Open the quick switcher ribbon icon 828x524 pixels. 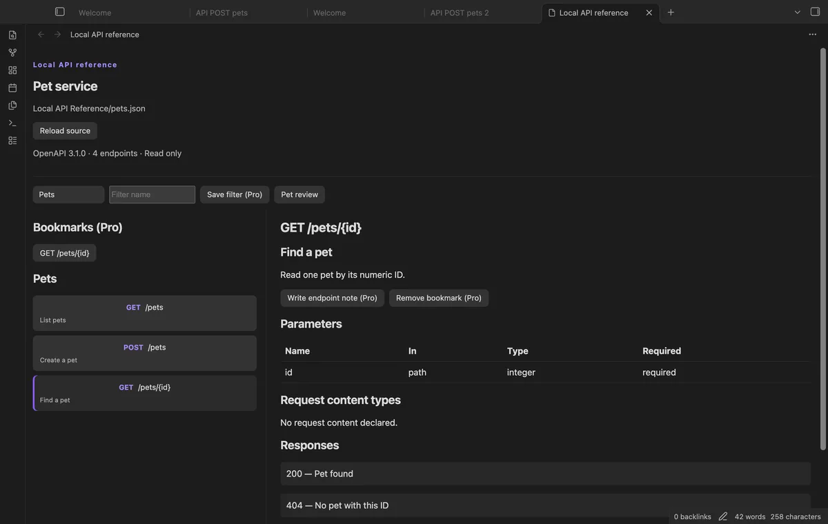[x=12, y=34]
